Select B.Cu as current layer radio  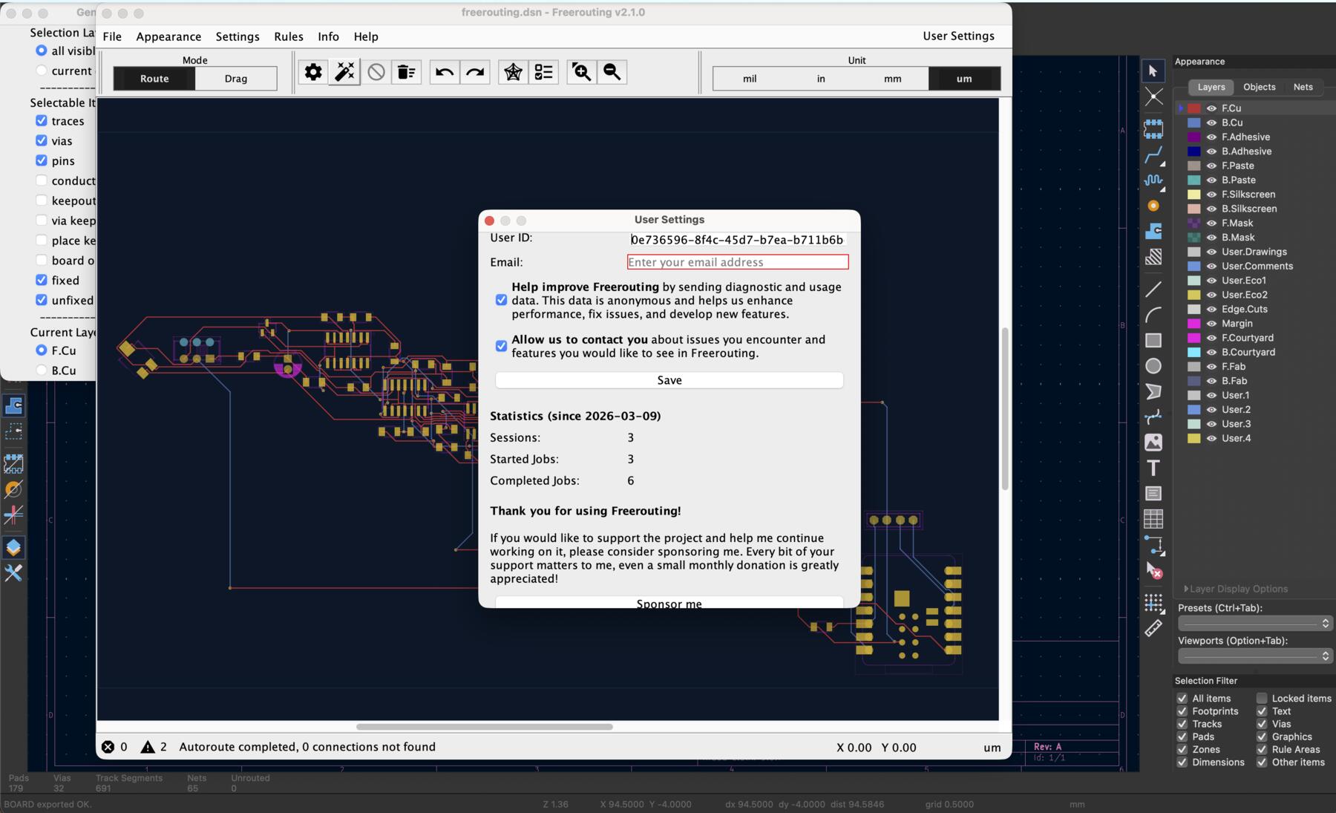tap(42, 370)
